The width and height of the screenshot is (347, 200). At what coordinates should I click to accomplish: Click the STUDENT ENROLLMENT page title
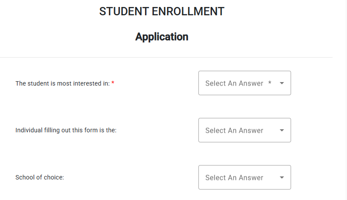pyautogui.click(x=162, y=11)
